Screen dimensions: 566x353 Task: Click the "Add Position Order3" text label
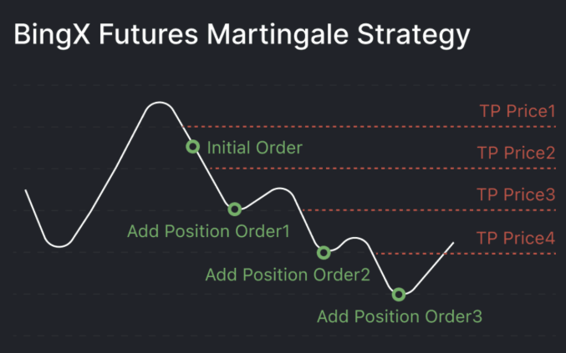click(400, 316)
